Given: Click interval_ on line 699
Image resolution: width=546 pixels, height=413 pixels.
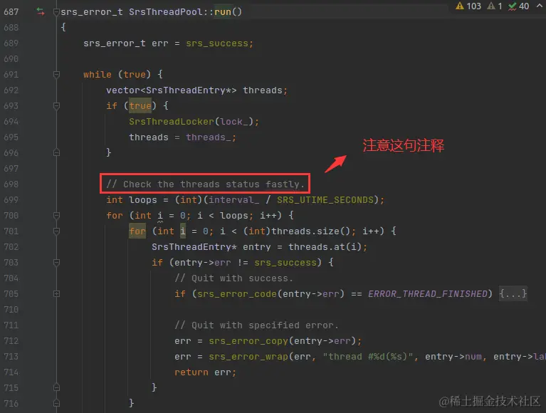Looking at the screenshot, I should pos(233,200).
